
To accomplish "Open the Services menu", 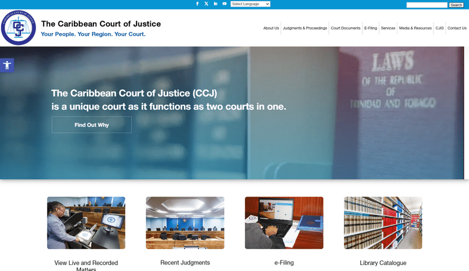I will [x=388, y=28].
